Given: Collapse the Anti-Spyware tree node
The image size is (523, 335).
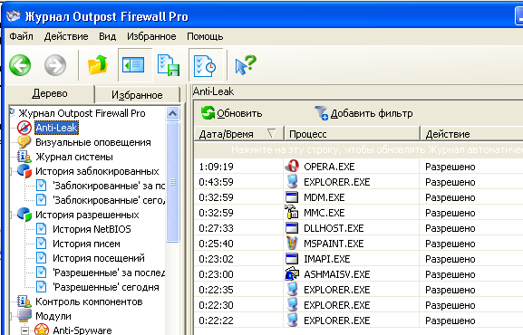Looking at the screenshot, I should click(x=24, y=330).
